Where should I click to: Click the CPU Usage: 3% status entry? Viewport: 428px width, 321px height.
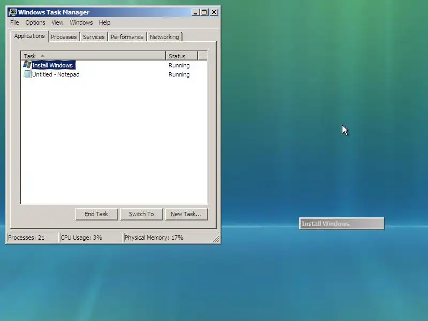click(91, 238)
